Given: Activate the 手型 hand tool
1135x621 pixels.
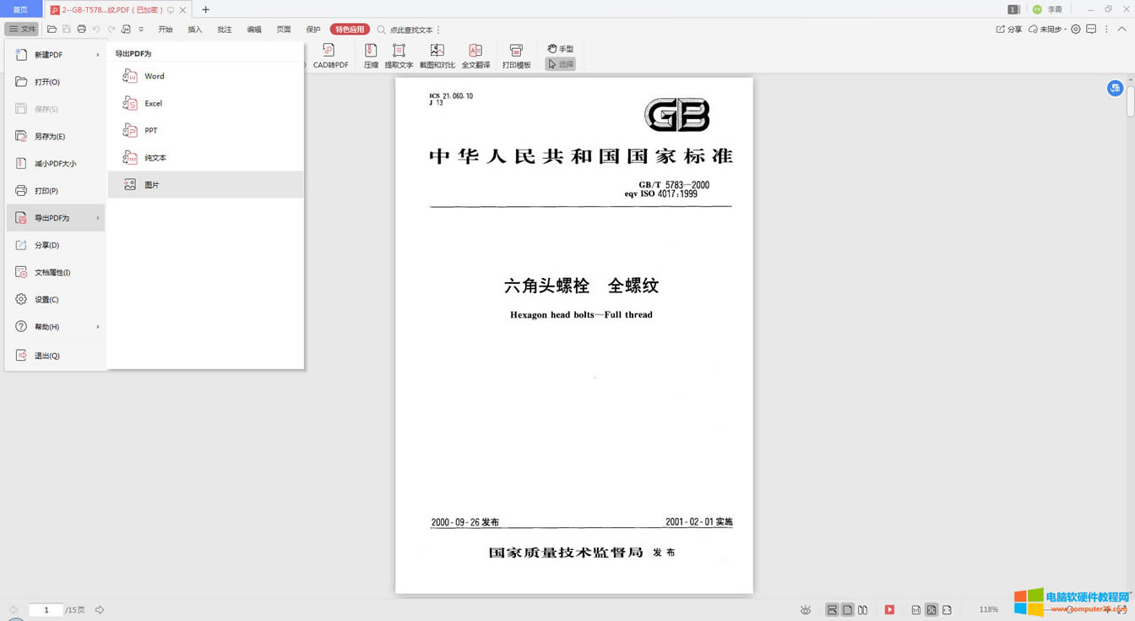Looking at the screenshot, I should point(560,49).
